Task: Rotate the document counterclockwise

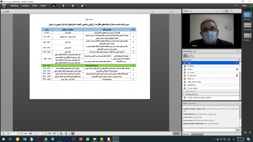Action: pyautogui.click(x=49, y=134)
